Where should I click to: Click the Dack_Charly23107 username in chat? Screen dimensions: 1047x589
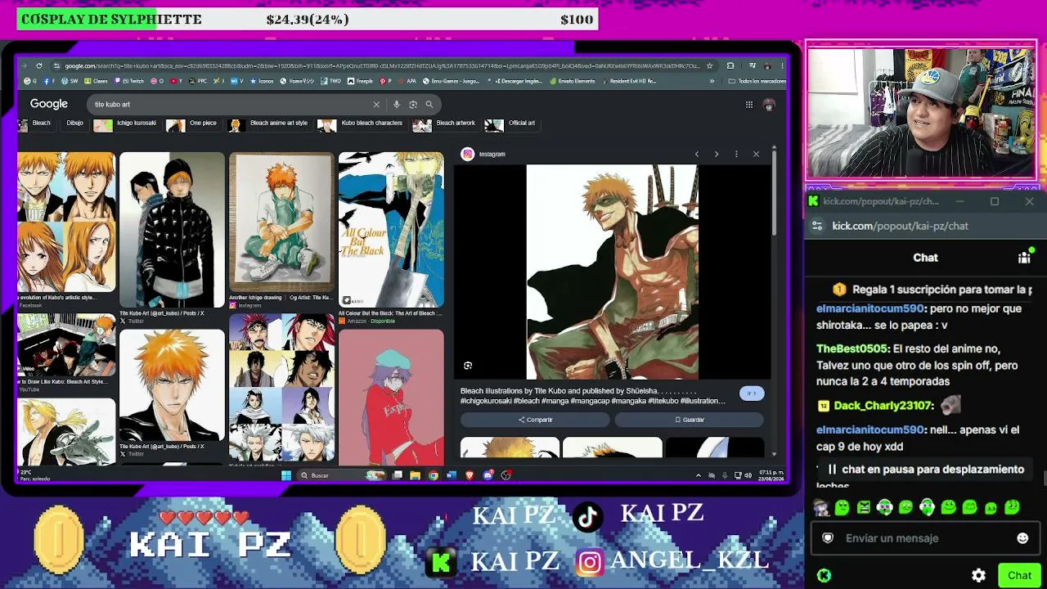pyautogui.click(x=883, y=406)
